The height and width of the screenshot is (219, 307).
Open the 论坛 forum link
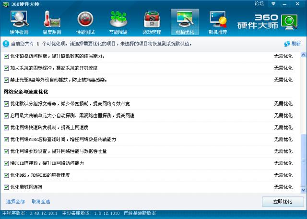(x=259, y=3)
